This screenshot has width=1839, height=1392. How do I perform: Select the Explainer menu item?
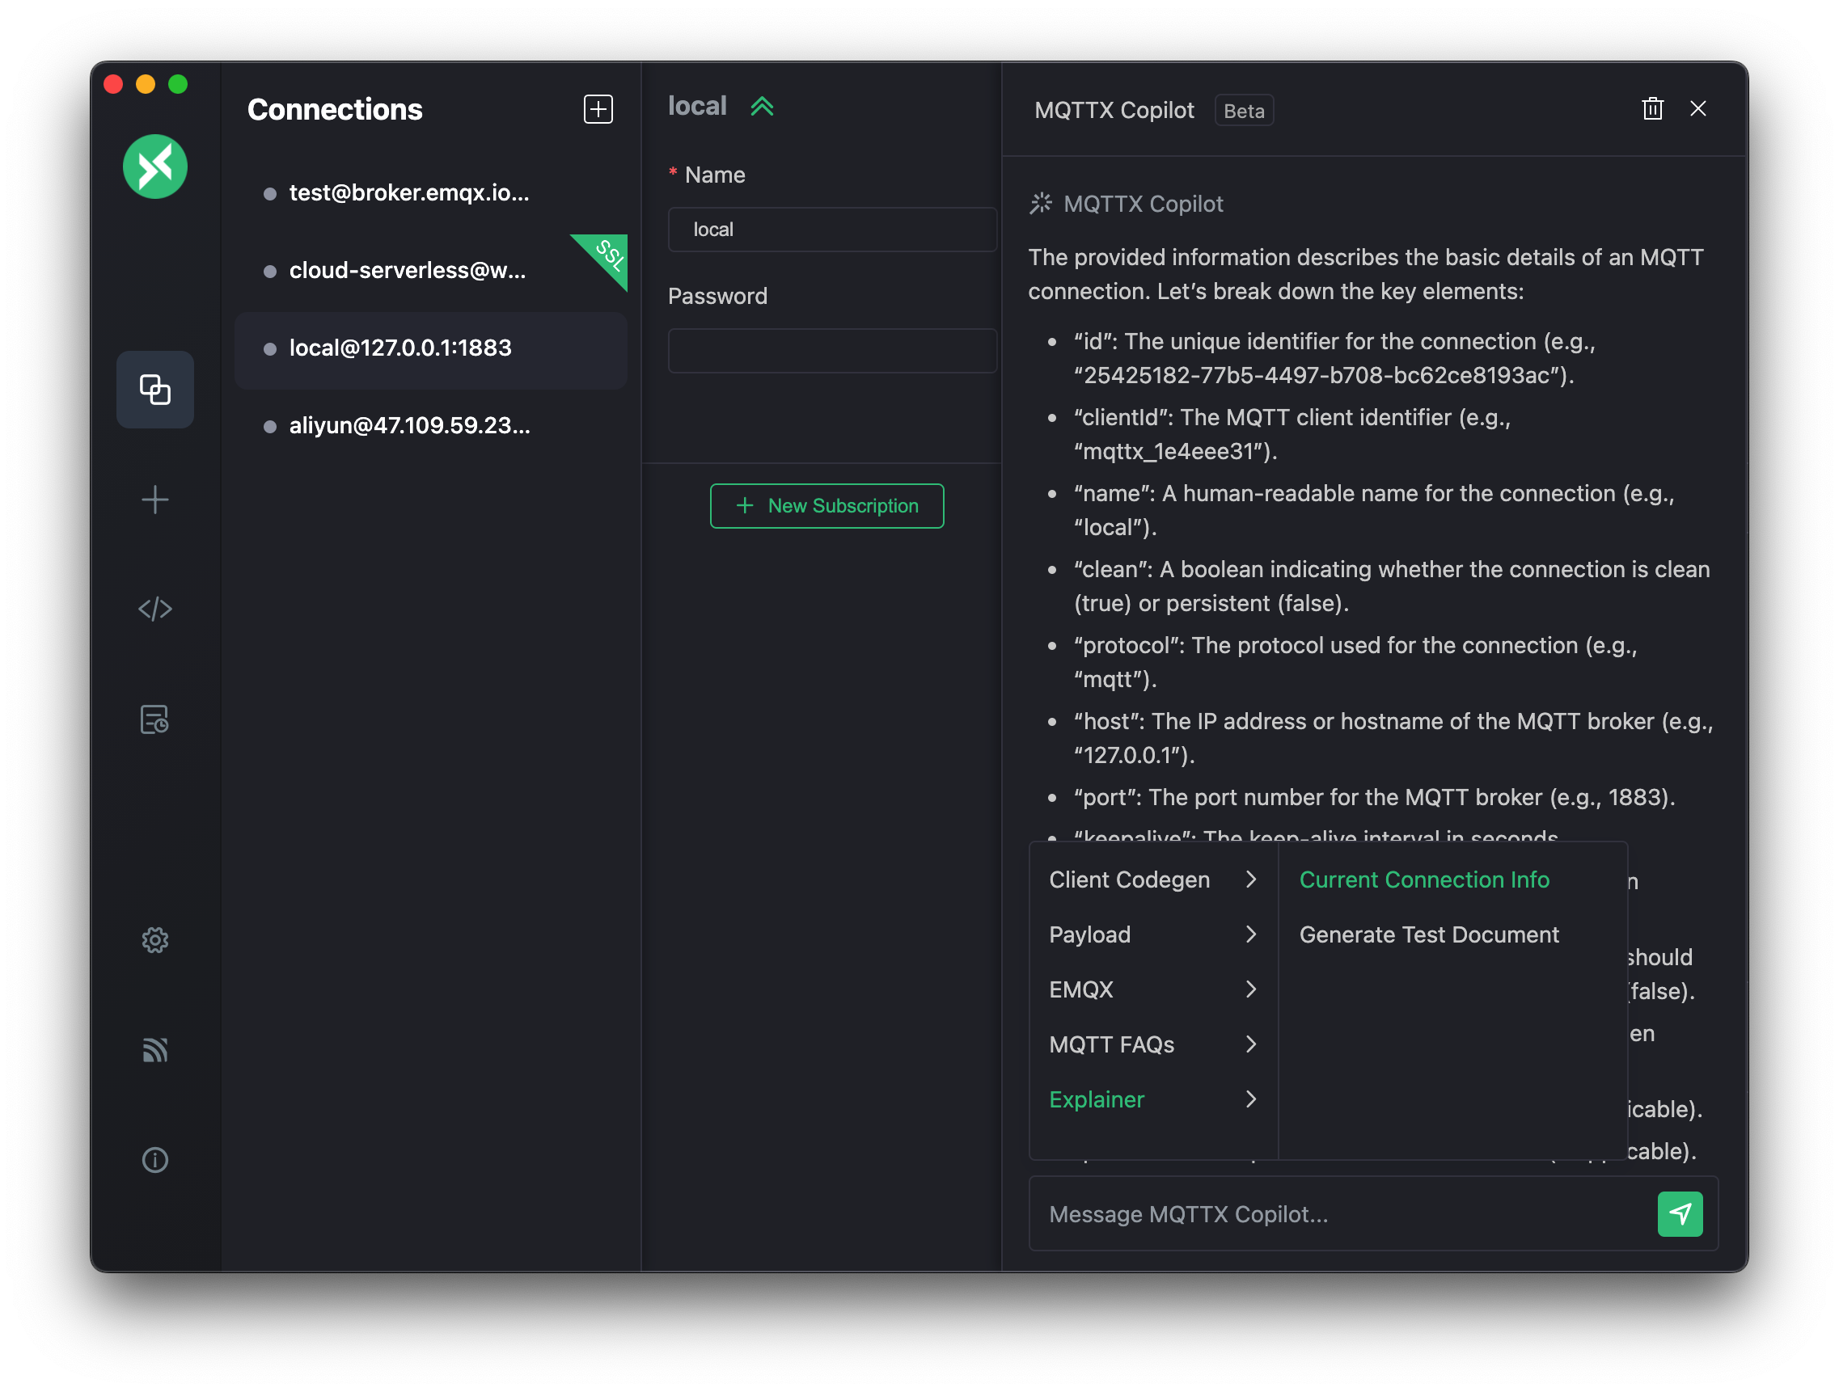pyautogui.click(x=1096, y=1098)
